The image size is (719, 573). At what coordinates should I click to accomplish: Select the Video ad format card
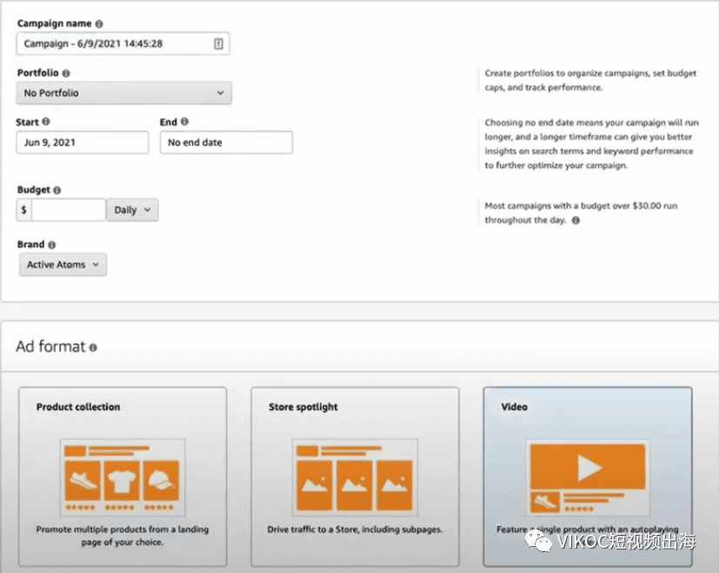[588, 476]
